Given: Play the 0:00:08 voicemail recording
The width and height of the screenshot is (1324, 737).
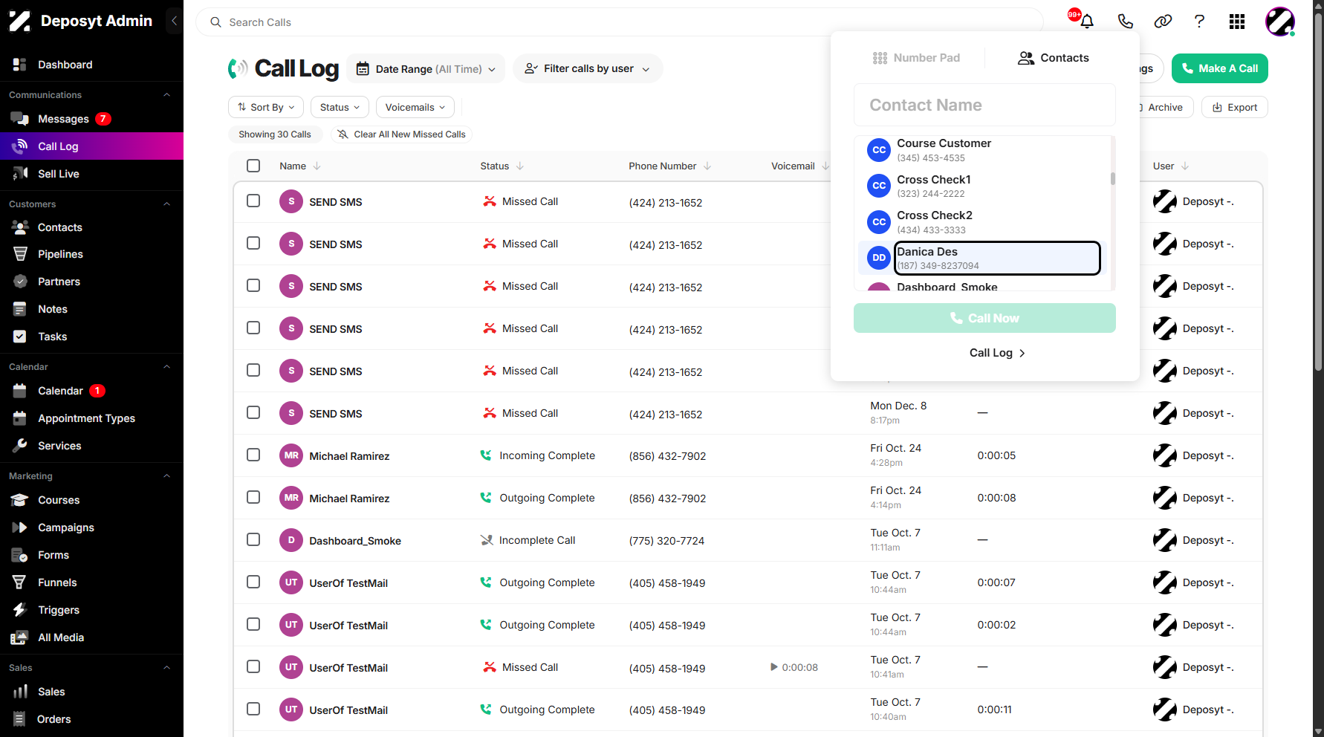Looking at the screenshot, I should coord(774,667).
